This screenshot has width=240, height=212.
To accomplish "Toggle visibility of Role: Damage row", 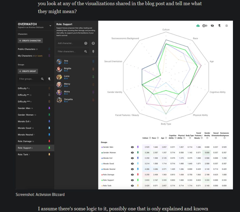I will [132, 175].
